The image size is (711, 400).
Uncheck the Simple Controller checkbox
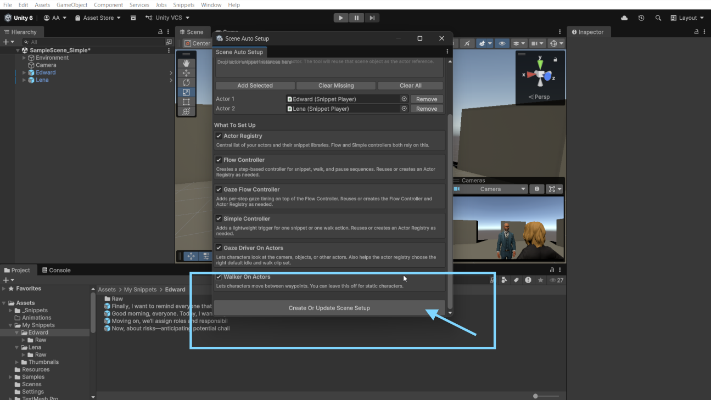pyautogui.click(x=219, y=218)
